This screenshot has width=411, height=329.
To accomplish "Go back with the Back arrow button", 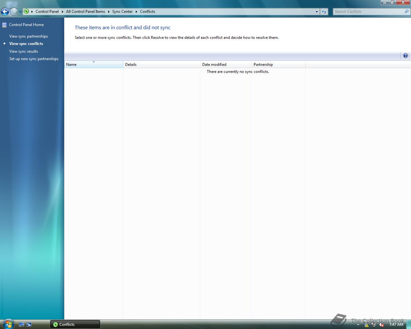I will pyautogui.click(x=5, y=12).
